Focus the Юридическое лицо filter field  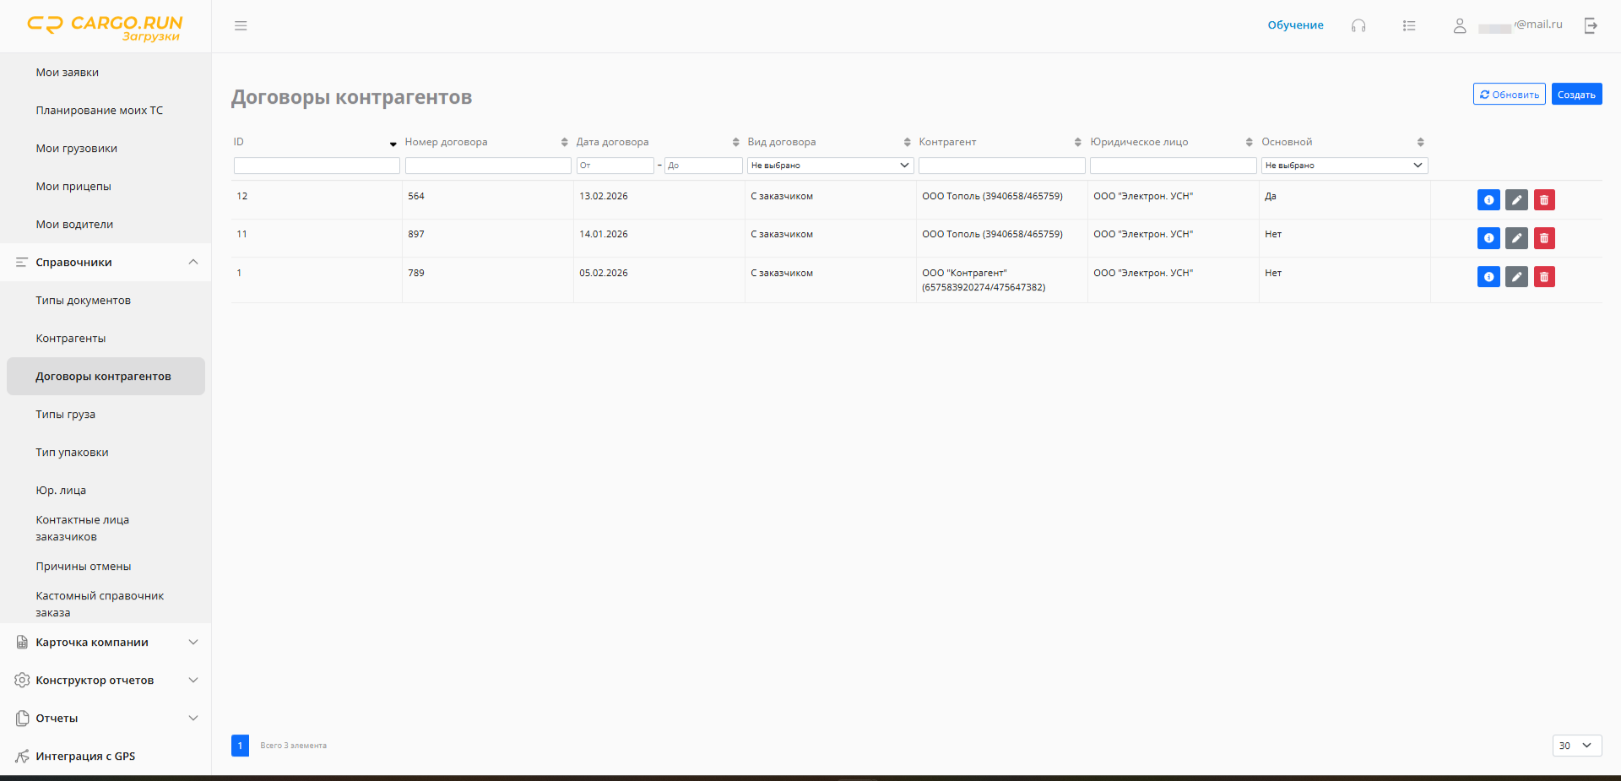coord(1174,165)
